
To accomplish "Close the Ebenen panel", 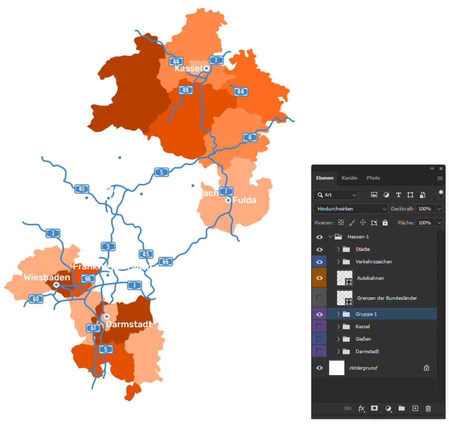I will tap(441, 168).
